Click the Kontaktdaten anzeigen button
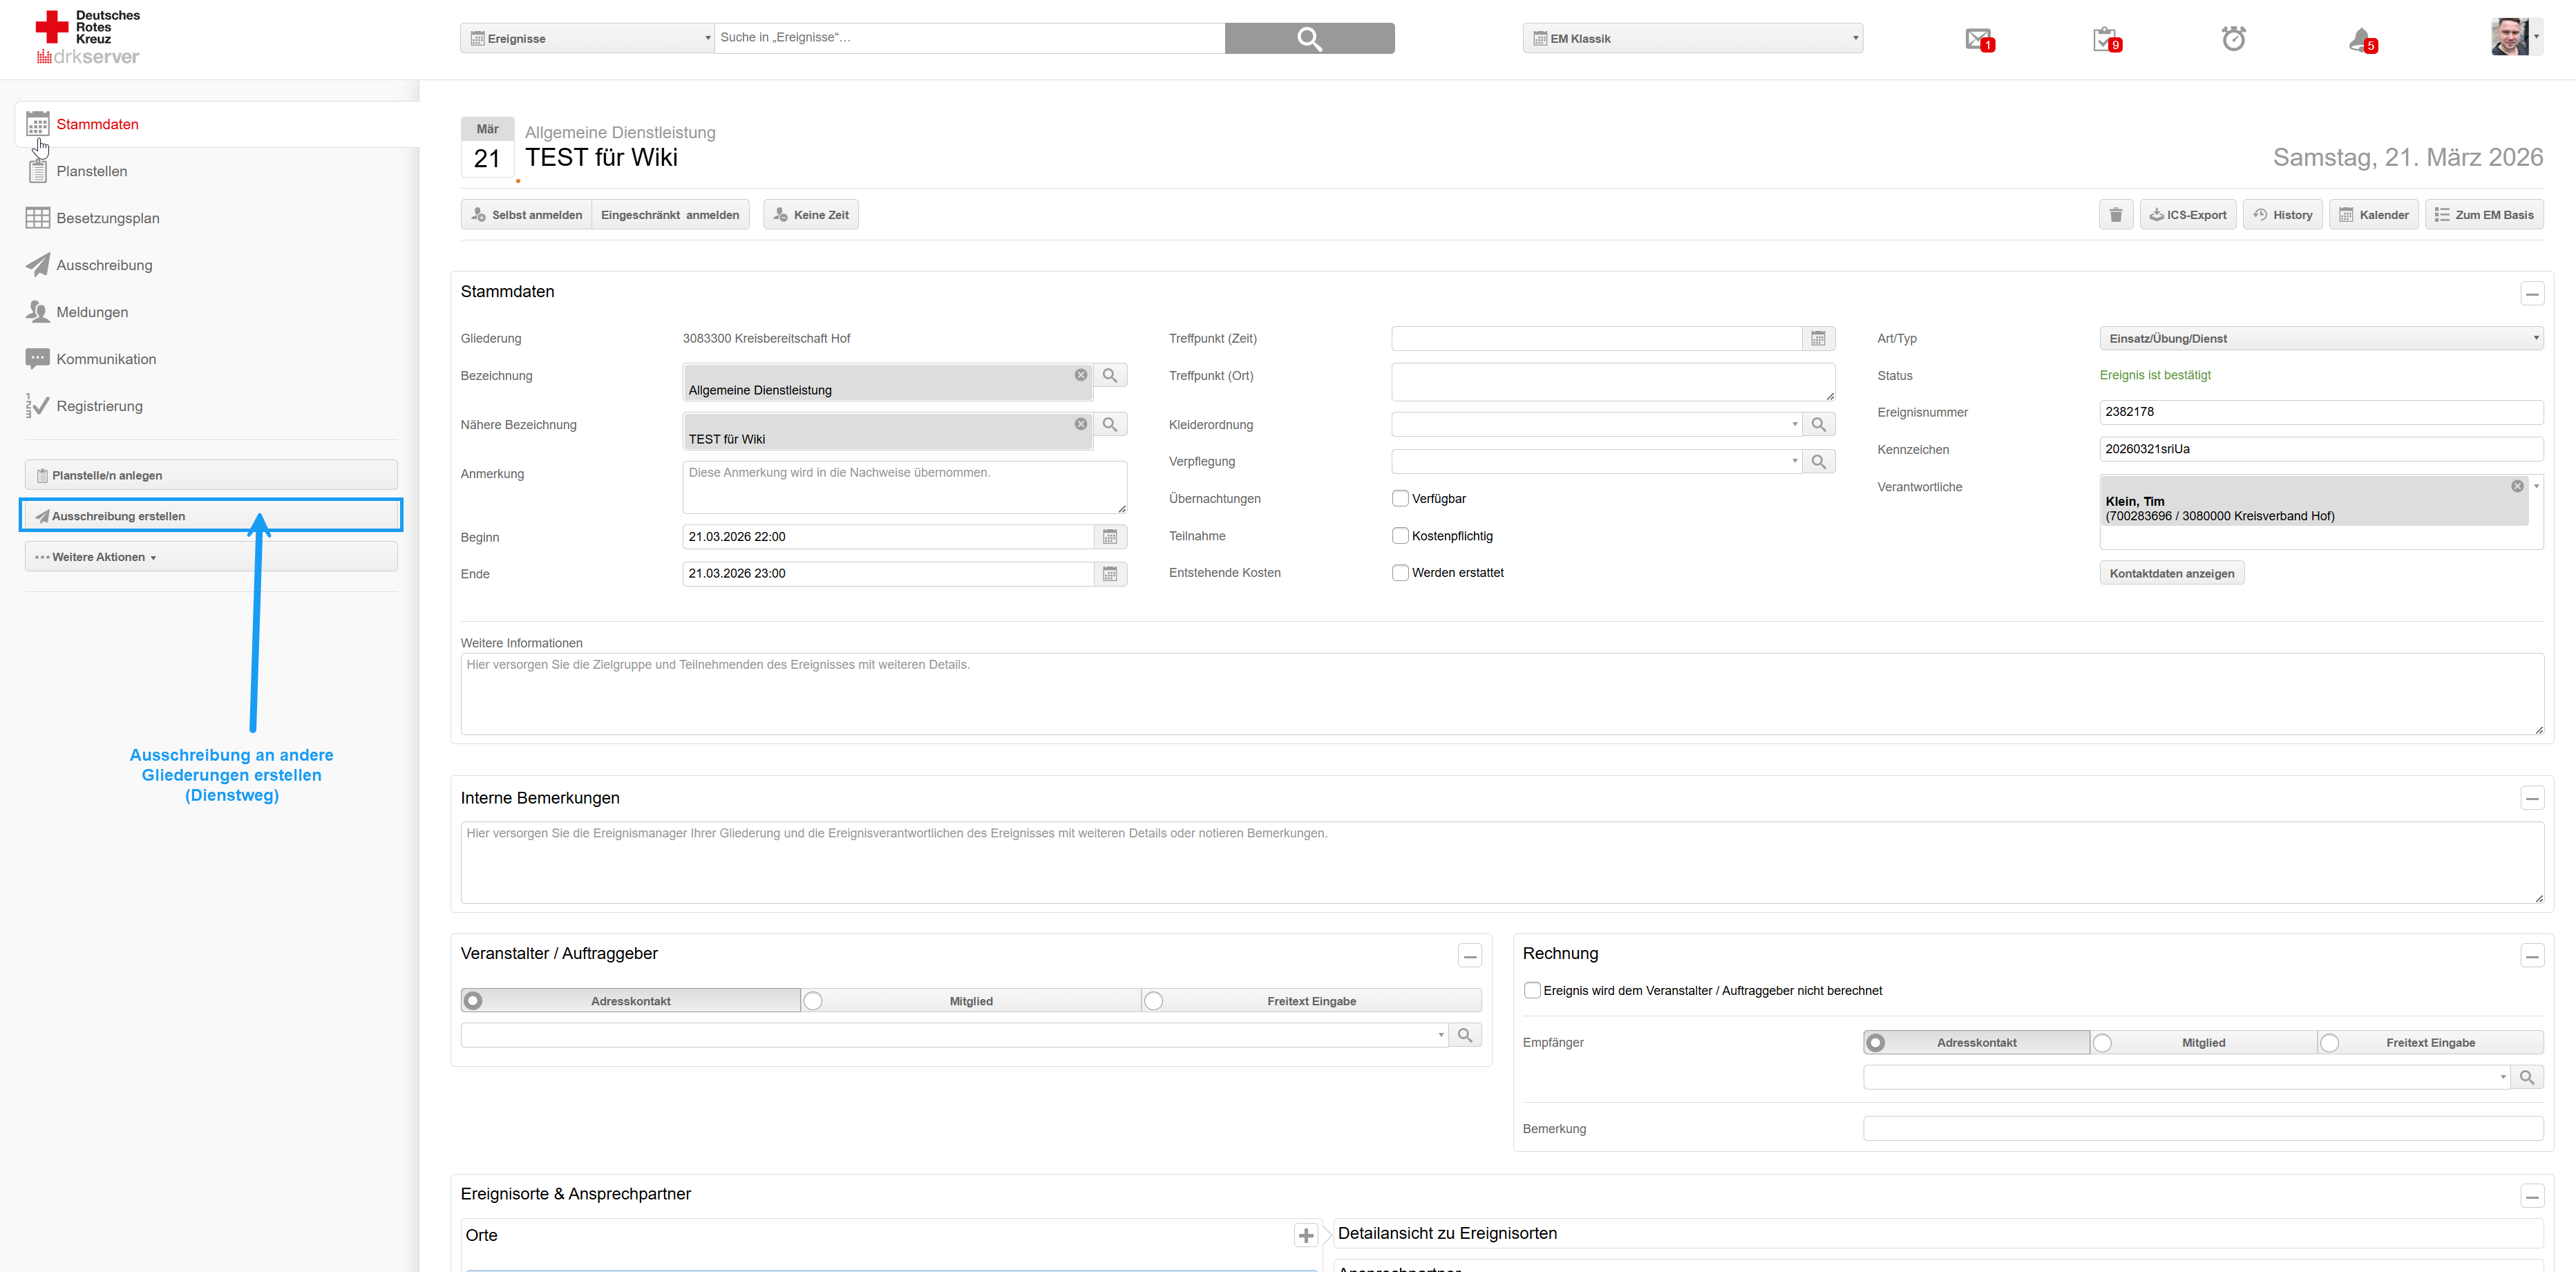 pyautogui.click(x=2171, y=573)
